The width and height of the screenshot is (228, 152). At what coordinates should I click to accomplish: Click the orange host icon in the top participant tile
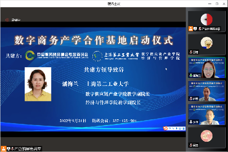[191, 28]
